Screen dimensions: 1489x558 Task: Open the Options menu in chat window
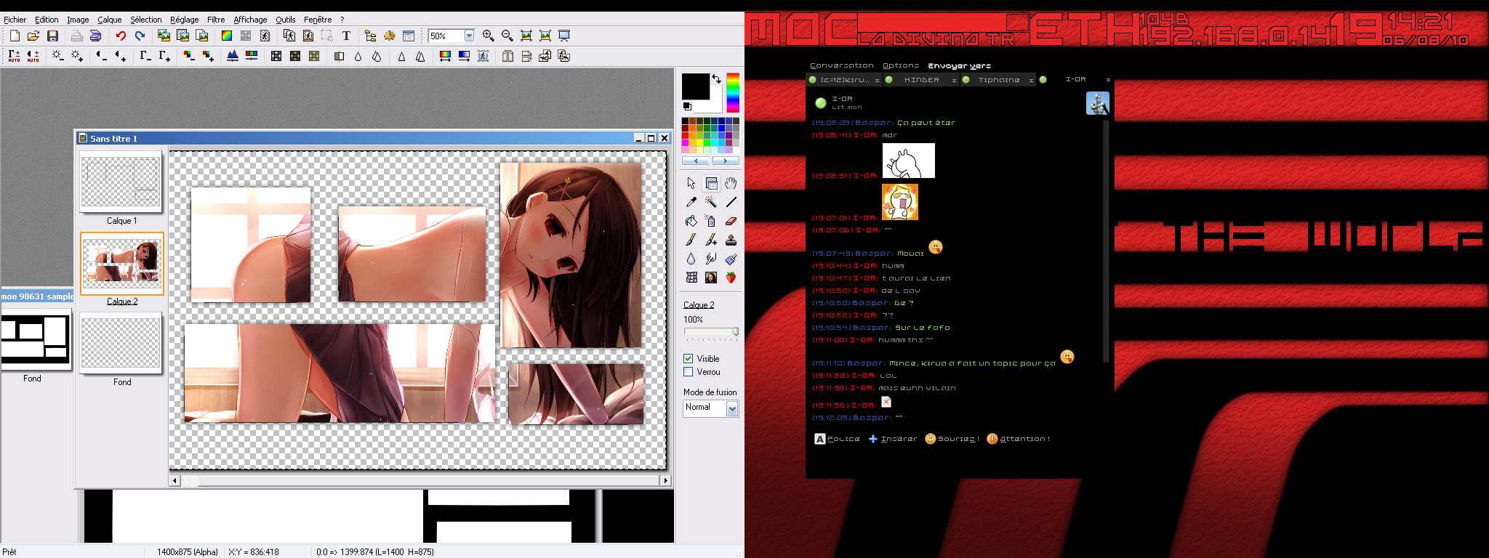tap(901, 65)
